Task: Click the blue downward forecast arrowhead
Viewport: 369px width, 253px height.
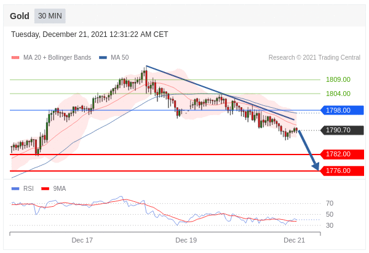Action: (x=315, y=166)
